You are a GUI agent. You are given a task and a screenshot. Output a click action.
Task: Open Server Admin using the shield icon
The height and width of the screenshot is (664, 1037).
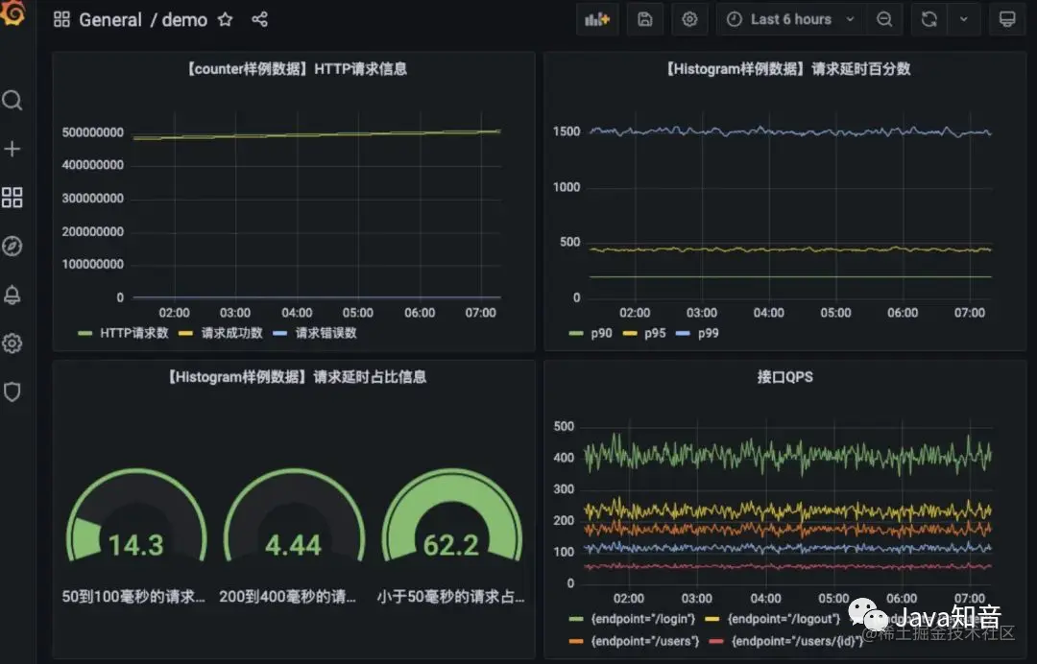click(12, 391)
